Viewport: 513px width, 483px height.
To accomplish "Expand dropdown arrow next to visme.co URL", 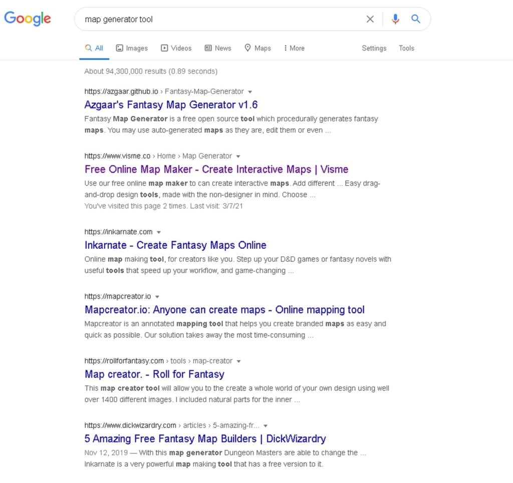I will pos(238,156).
